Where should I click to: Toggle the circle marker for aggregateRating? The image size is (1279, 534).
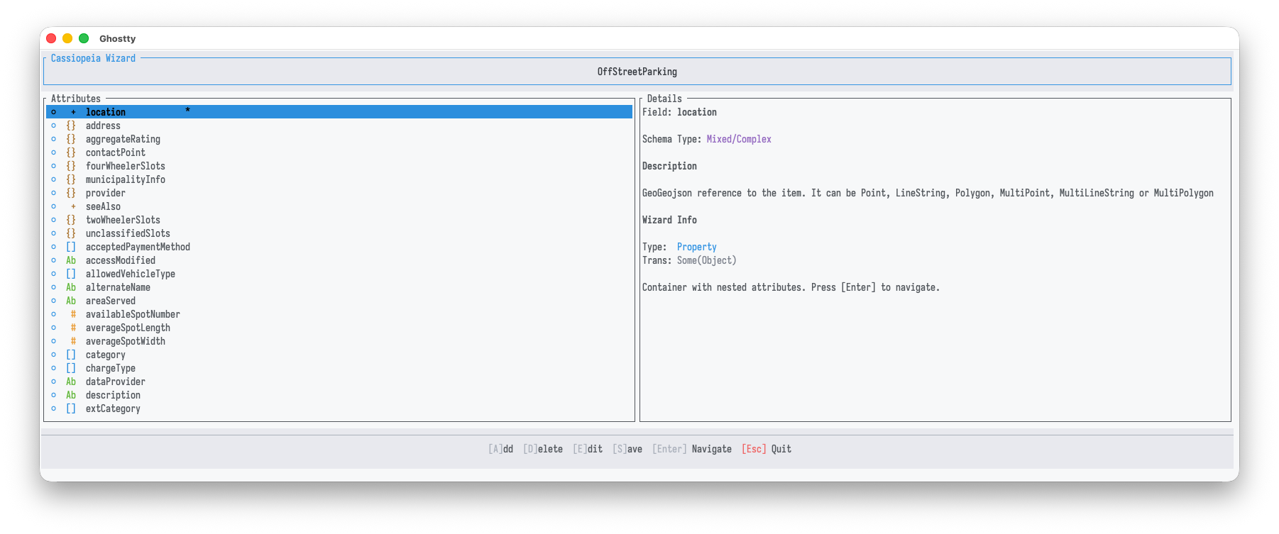point(53,139)
